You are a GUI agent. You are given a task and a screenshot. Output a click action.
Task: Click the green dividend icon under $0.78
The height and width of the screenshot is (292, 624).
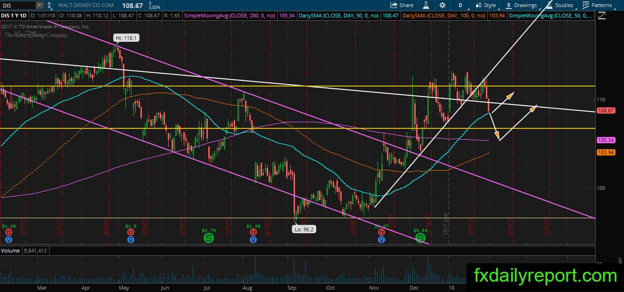(x=208, y=238)
